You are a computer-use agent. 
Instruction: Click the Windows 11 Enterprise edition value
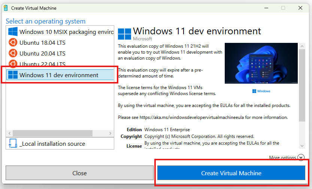(x=167, y=130)
